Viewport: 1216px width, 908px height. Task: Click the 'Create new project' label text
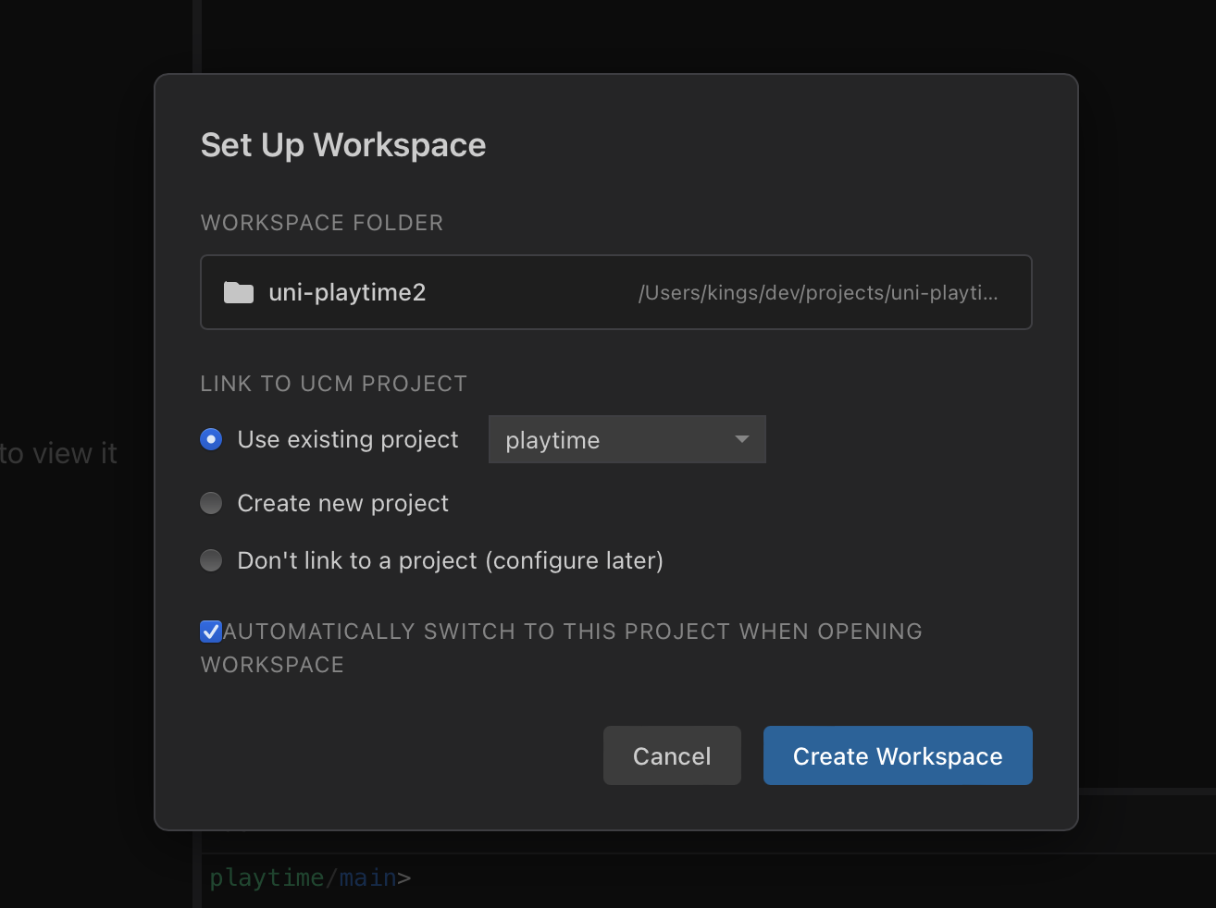tap(342, 503)
